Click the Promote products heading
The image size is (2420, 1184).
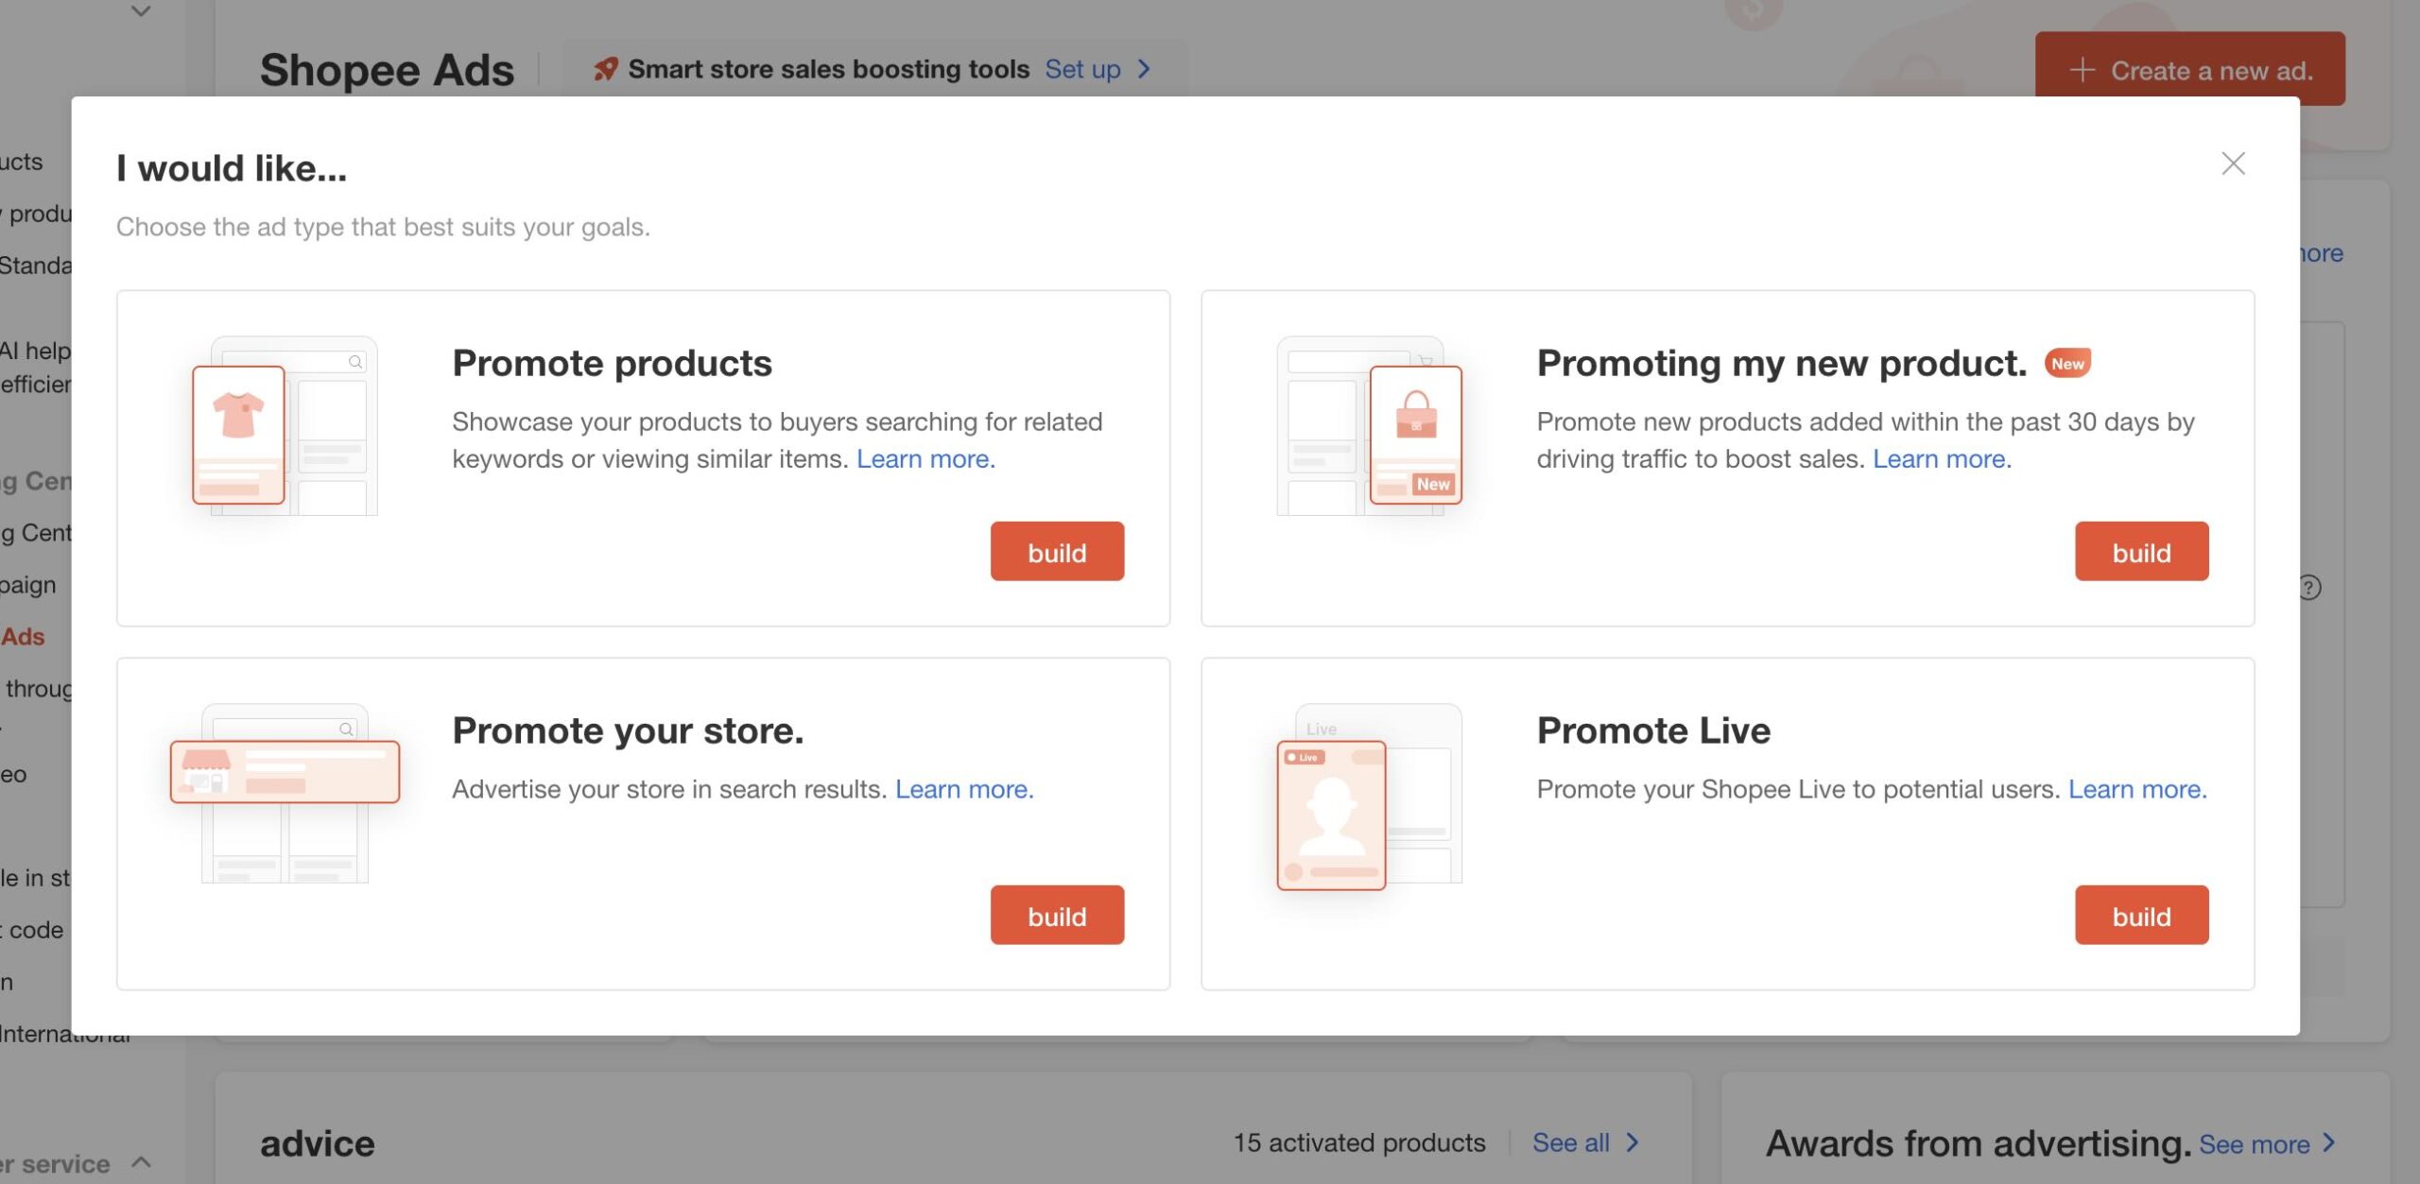612,364
